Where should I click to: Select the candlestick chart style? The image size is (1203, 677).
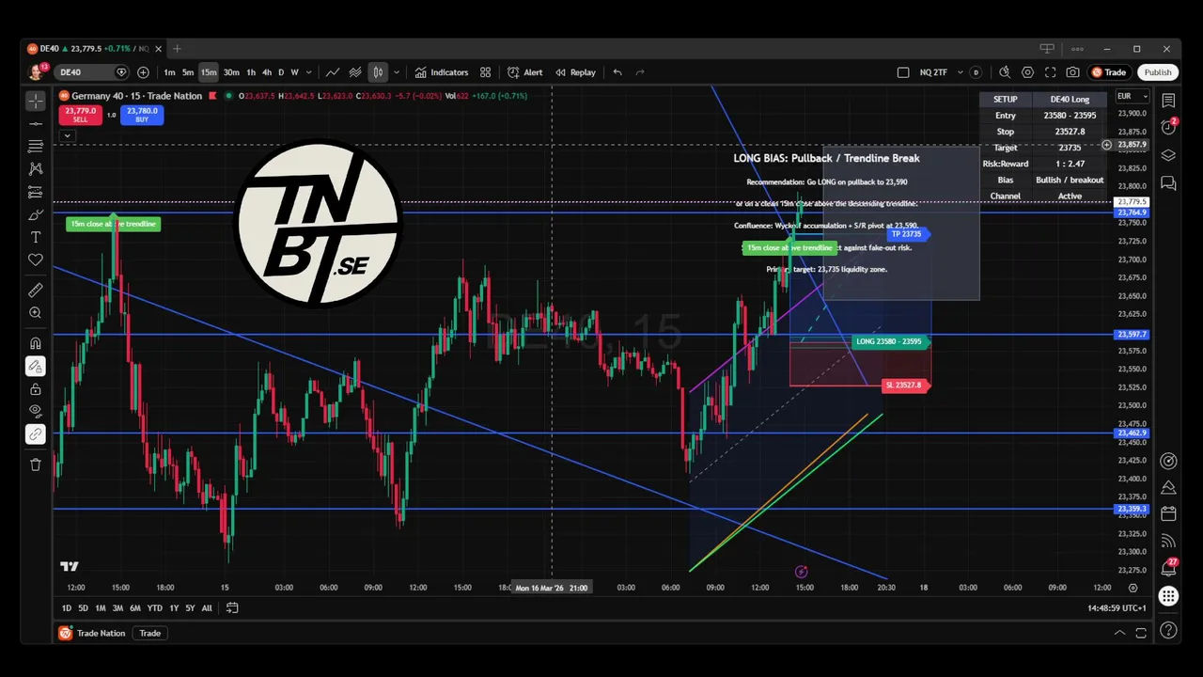pyautogui.click(x=378, y=72)
